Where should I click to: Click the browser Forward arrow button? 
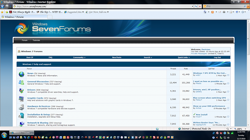[x=7, y=6]
